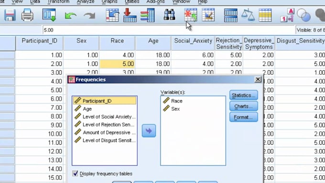Image resolution: width=325 pixels, height=183 pixels.
Task: Click the Sex column header
Action: click(x=81, y=43)
